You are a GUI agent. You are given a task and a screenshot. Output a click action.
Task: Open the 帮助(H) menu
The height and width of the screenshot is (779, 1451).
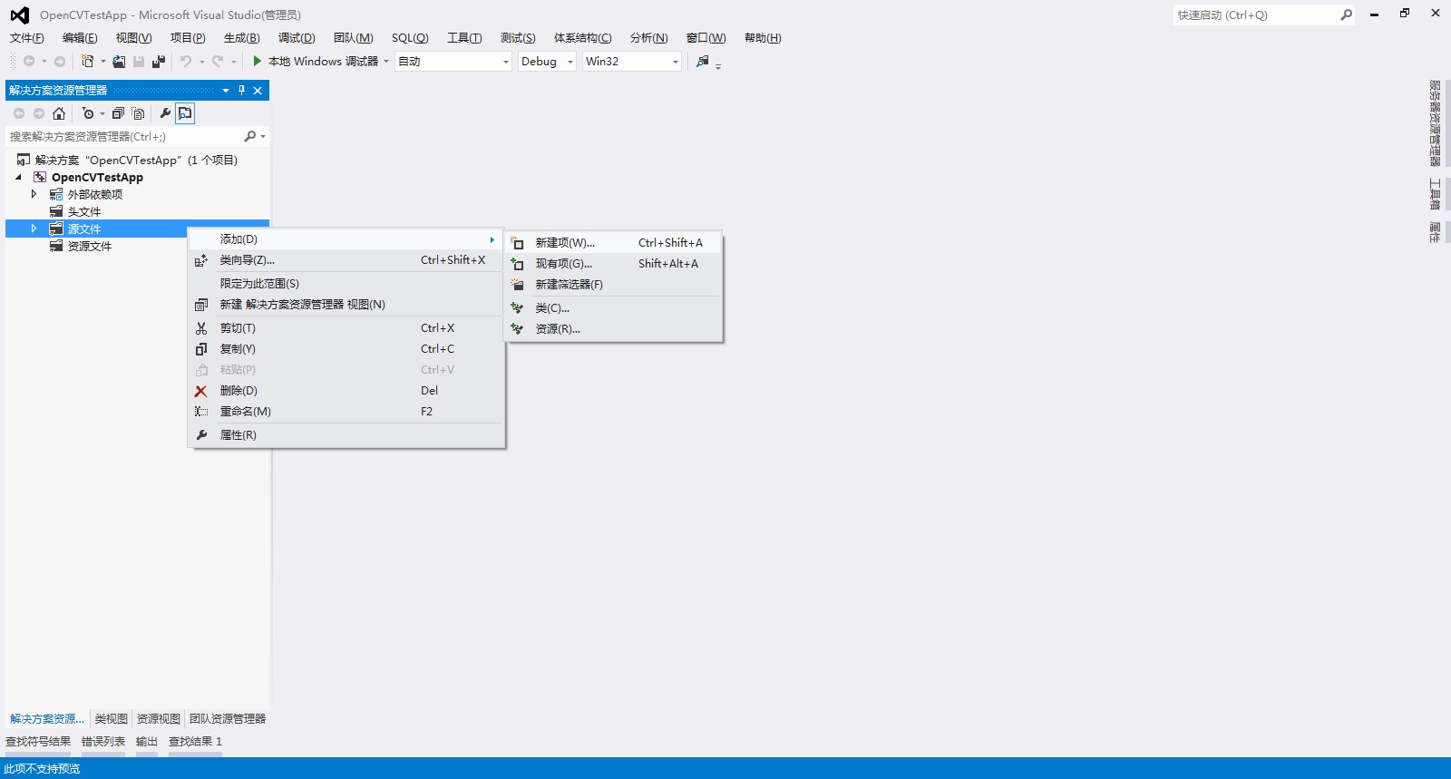[x=763, y=38]
